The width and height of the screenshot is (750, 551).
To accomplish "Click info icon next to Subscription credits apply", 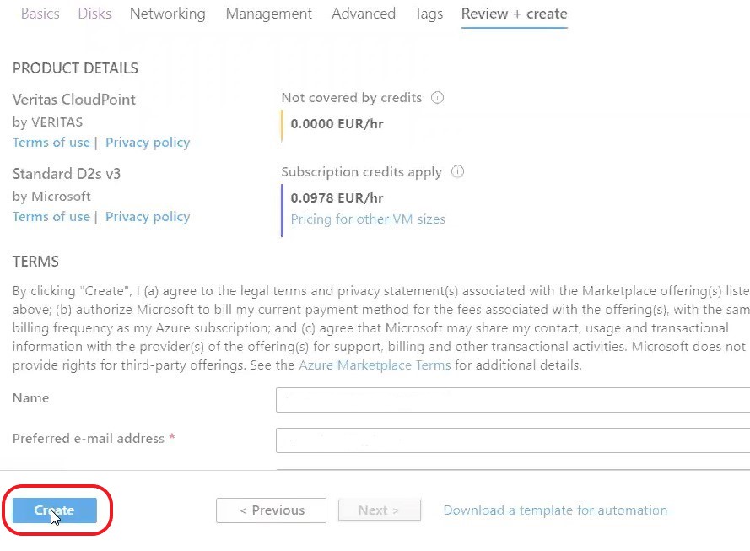I will pyautogui.click(x=457, y=171).
